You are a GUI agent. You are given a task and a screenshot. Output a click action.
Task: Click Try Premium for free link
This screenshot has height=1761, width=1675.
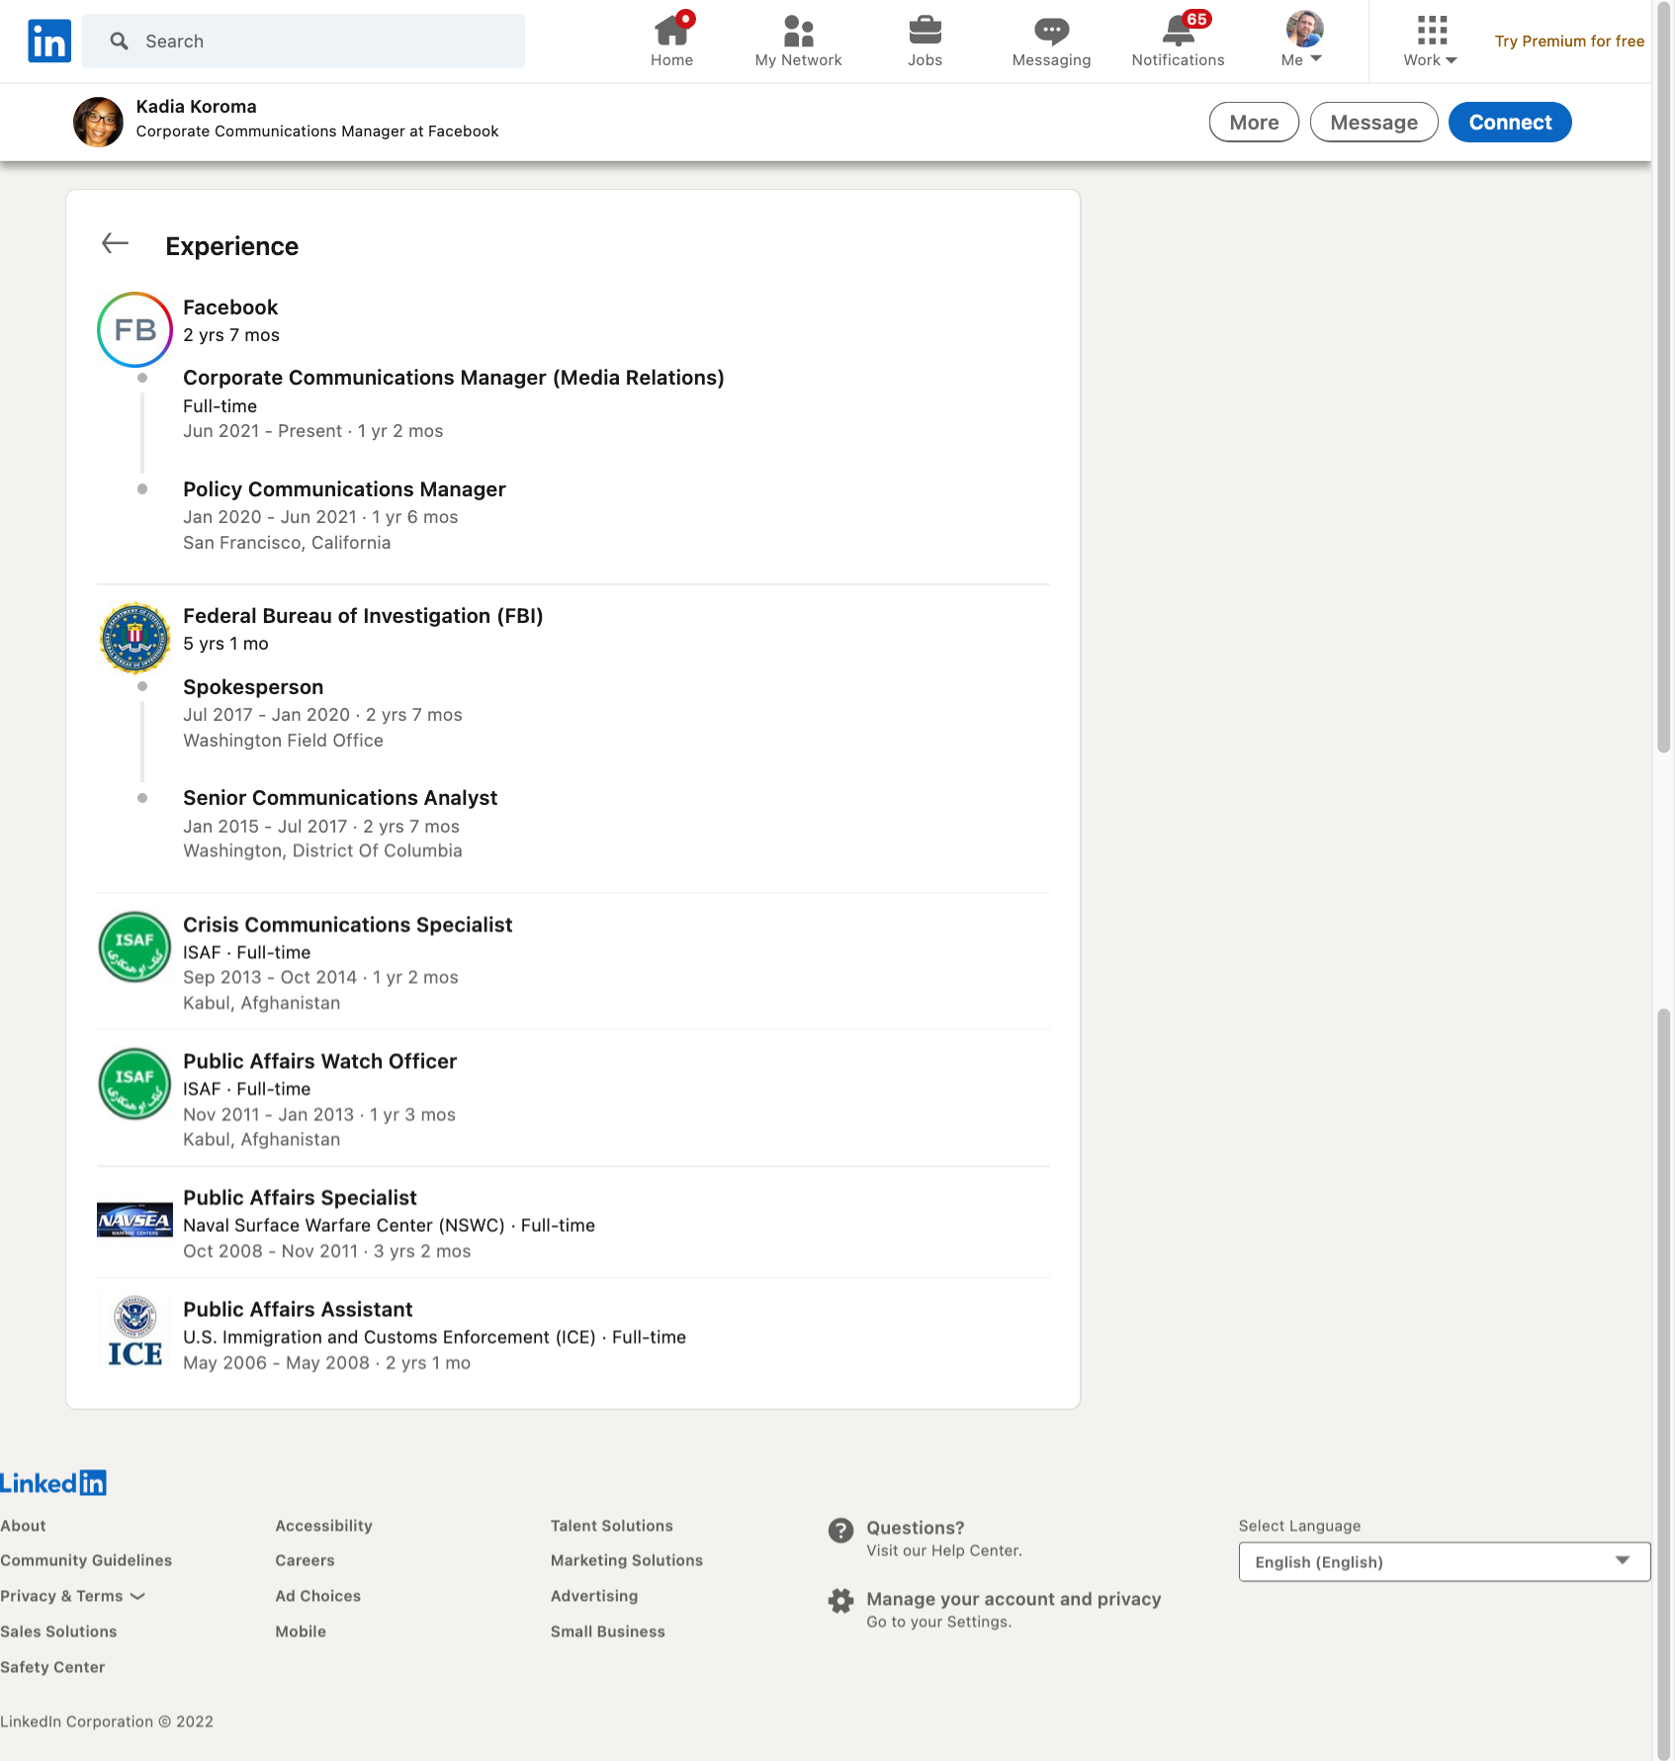click(x=1569, y=41)
